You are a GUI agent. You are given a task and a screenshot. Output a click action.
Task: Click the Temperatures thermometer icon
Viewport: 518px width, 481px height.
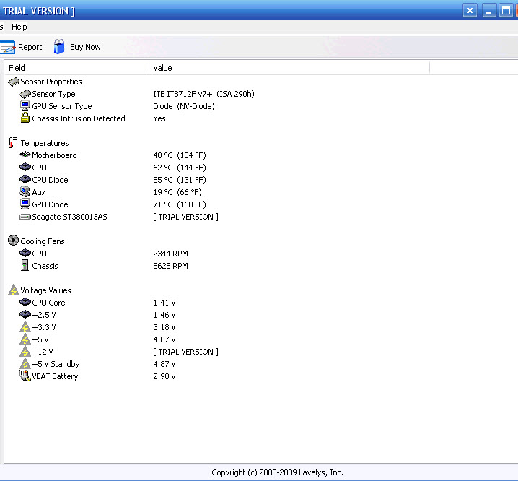(12, 142)
